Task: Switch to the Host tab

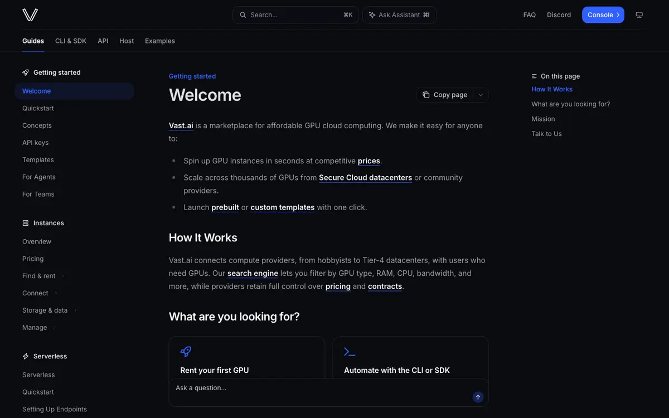Action: click(x=127, y=41)
